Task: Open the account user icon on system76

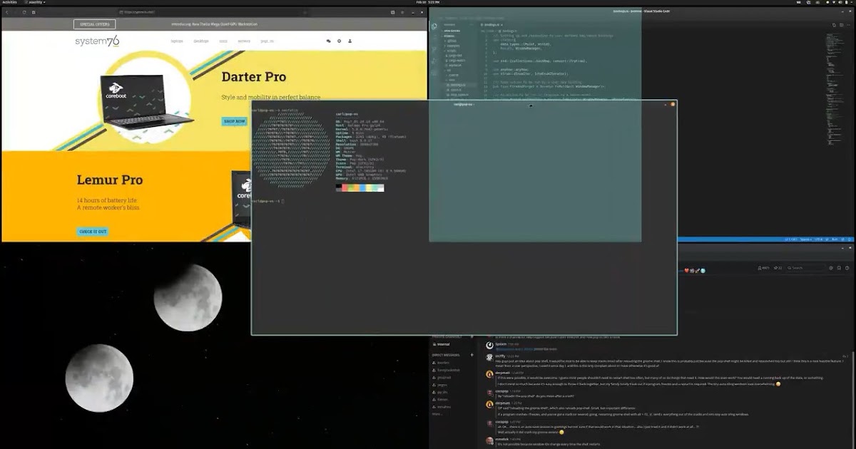Action: pos(350,41)
